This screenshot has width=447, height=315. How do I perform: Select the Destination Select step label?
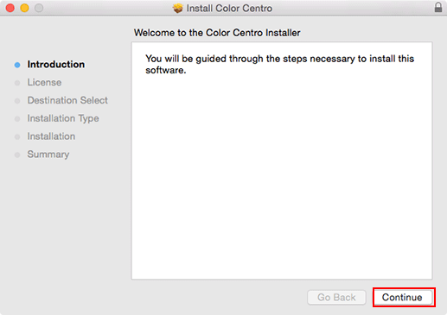pyautogui.click(x=67, y=100)
